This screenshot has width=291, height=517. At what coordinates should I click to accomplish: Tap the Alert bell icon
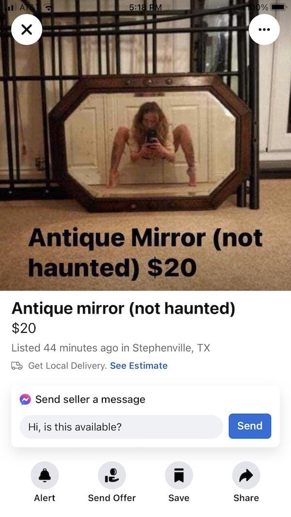[45, 475]
